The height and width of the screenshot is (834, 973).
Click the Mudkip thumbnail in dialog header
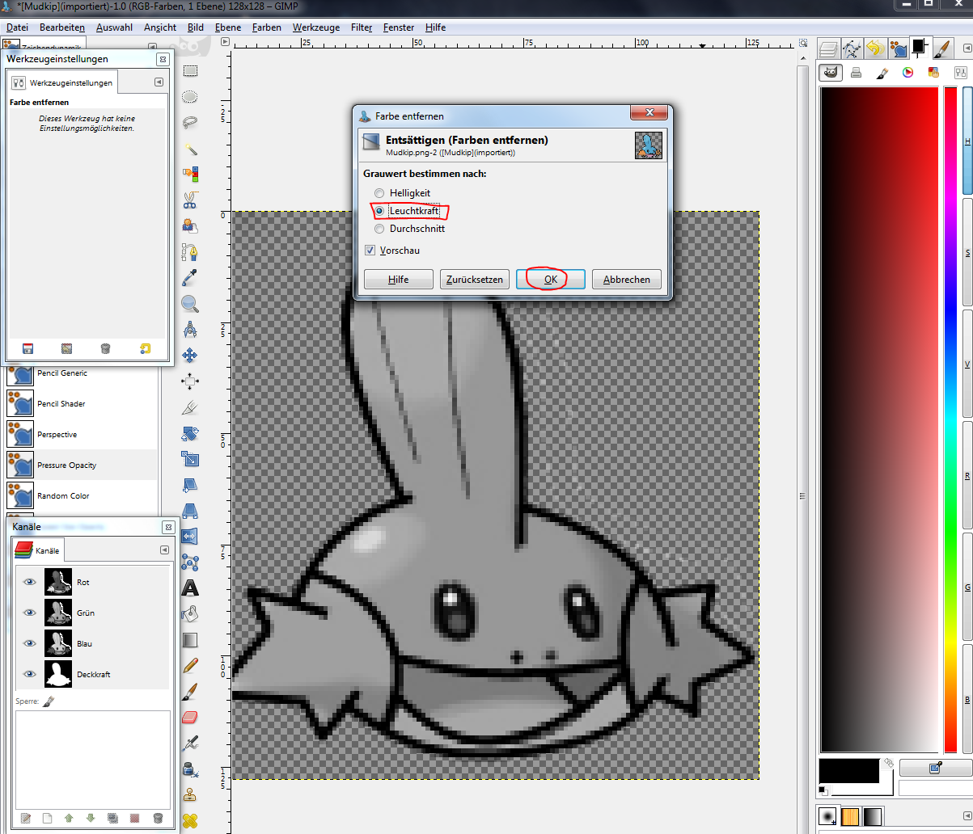tap(648, 145)
